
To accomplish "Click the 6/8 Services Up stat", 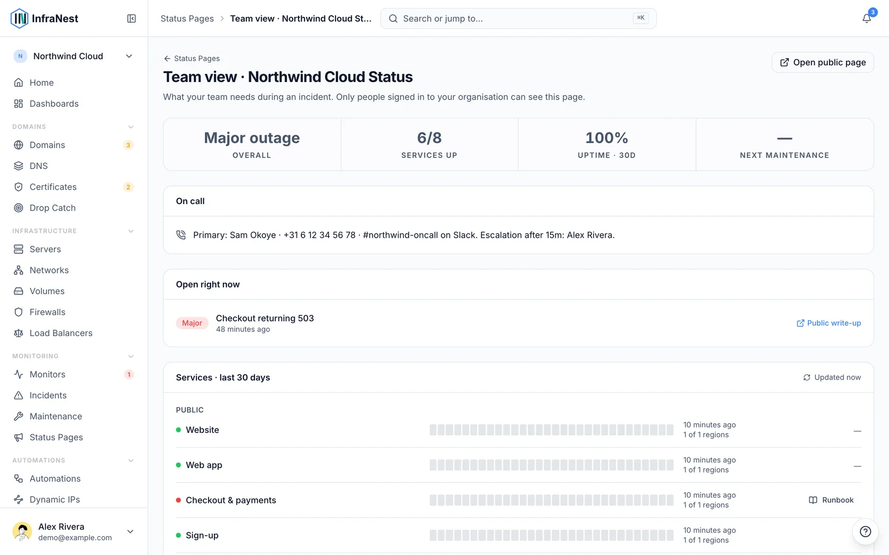I will click(429, 144).
